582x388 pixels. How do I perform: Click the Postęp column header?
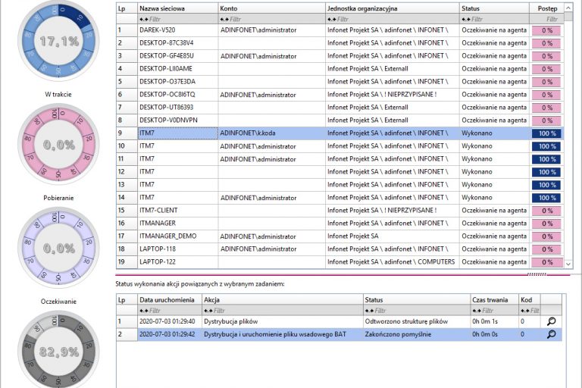pos(546,7)
